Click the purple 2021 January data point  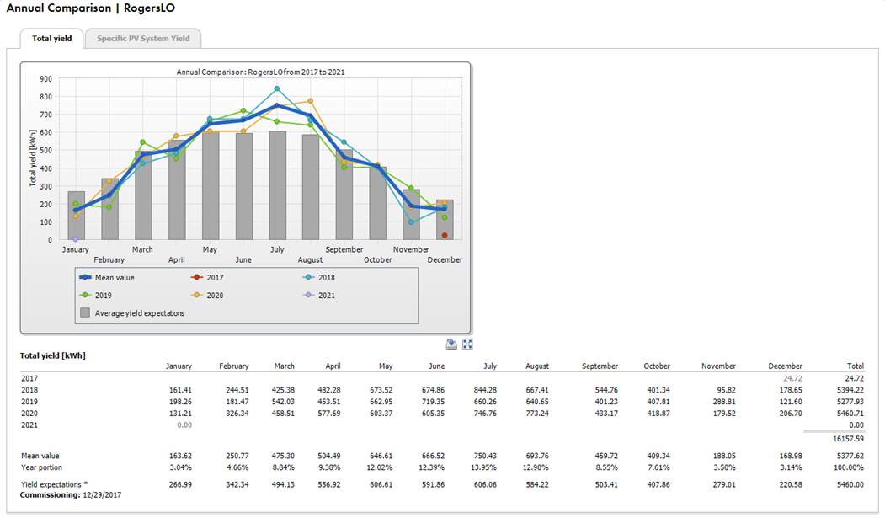tap(76, 239)
